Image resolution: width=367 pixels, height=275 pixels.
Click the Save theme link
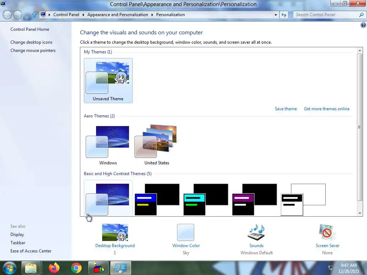286,109
